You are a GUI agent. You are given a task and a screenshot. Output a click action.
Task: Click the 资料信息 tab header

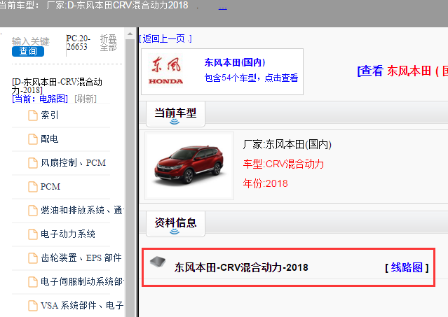point(175,224)
